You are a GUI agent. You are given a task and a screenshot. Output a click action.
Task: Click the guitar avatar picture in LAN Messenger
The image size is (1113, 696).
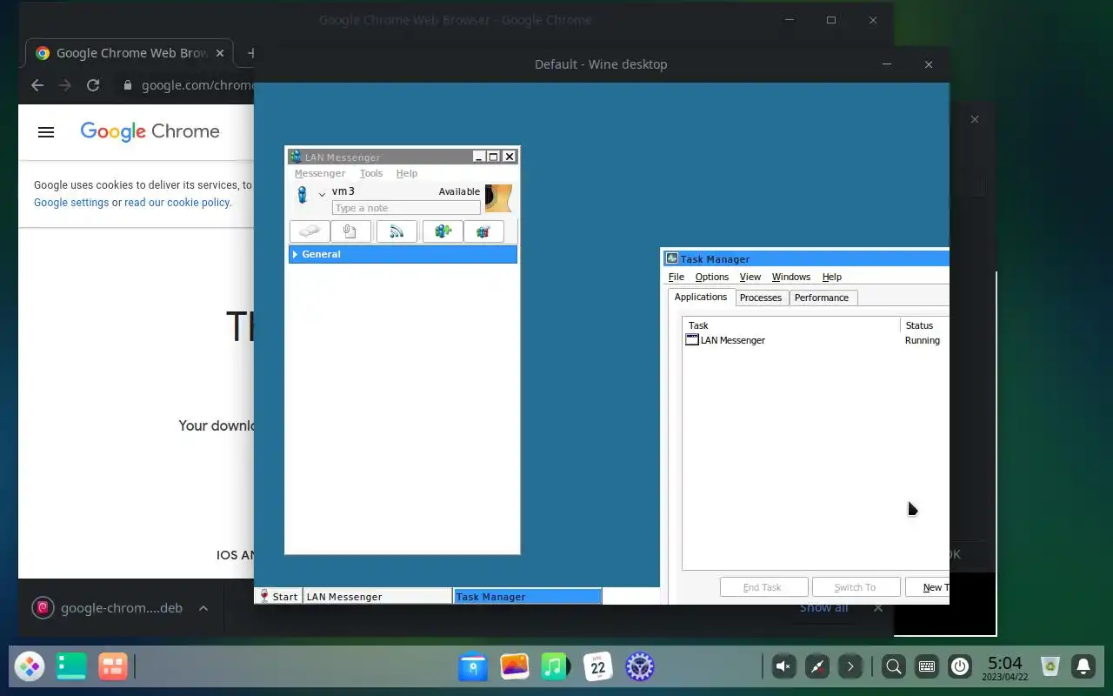click(x=498, y=197)
